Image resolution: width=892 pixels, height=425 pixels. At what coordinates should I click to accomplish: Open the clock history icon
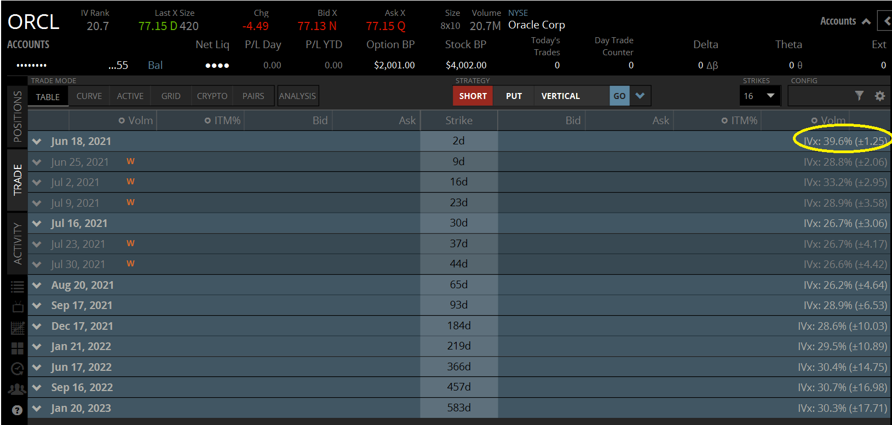click(x=18, y=369)
